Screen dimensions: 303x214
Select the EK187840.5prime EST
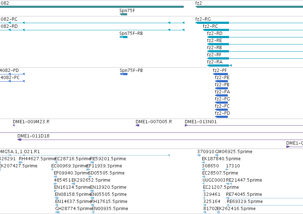203,162
